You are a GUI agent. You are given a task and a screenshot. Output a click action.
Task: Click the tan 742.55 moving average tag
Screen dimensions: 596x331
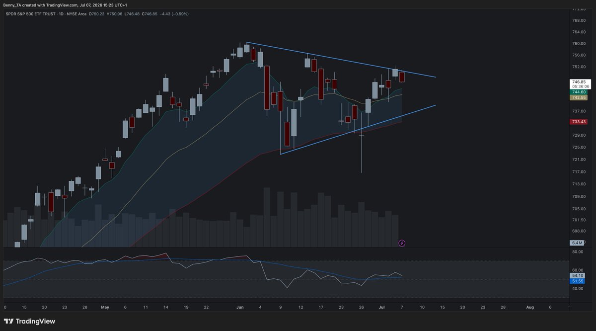[x=579, y=98]
